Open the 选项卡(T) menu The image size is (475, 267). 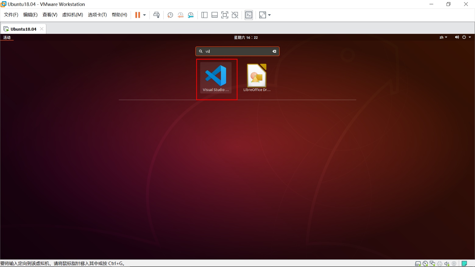[x=97, y=15]
